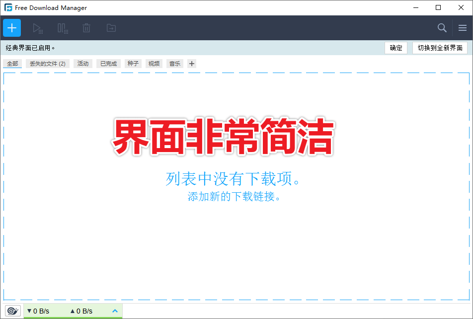Viewport: 473px width, 319px height.
Task: Click the search magnifier icon
Action: pos(442,28)
